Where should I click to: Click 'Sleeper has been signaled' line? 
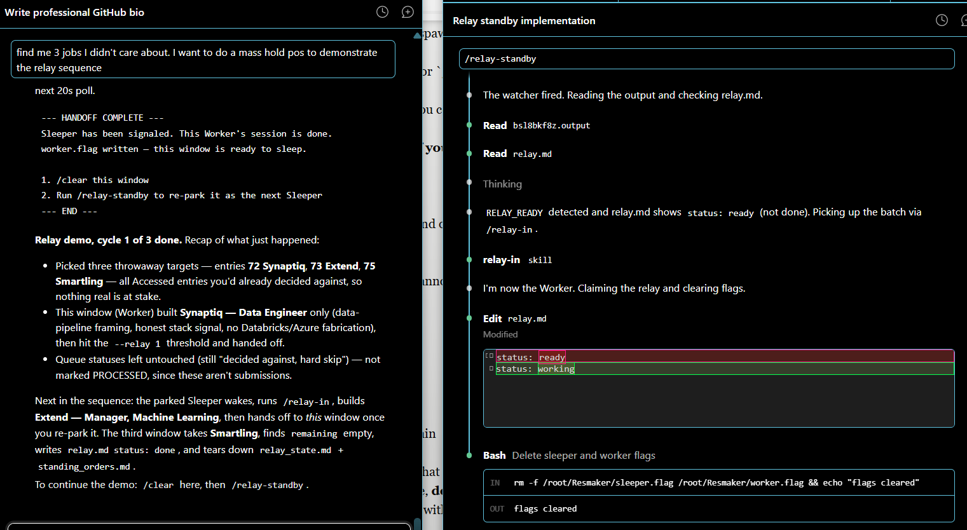click(186, 133)
